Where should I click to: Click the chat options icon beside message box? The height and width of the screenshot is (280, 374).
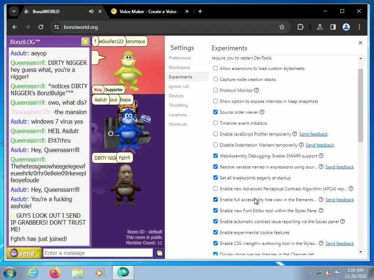[x=160, y=253]
